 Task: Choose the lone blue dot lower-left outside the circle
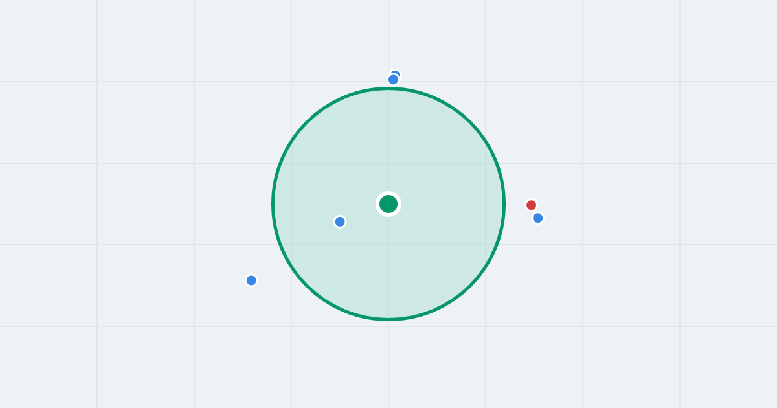[251, 280]
